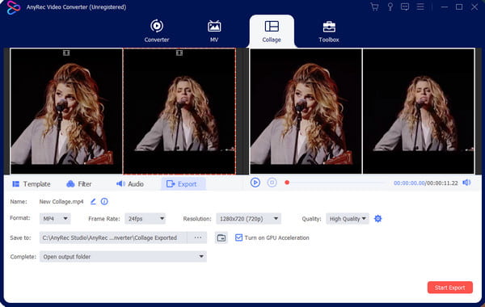Screen dimensions: 485x307
Task: Play the collage preview
Action: (x=255, y=183)
